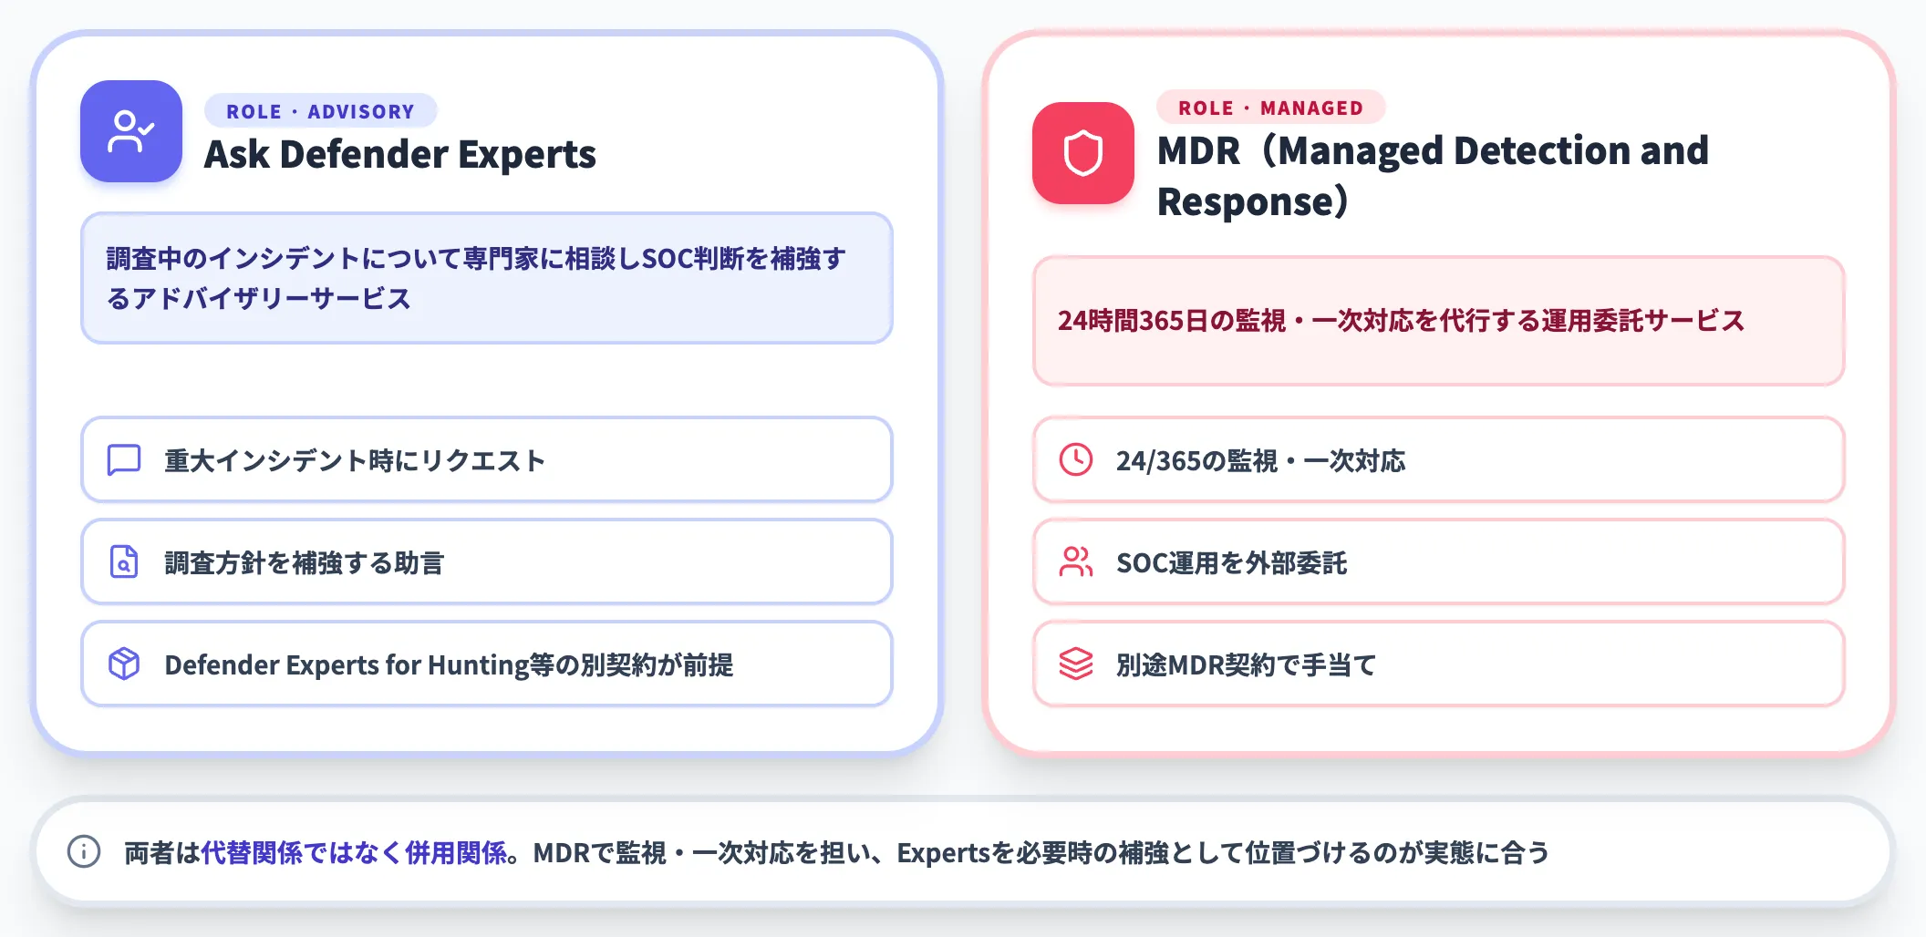Click the Ask Defender Experts person-check icon
1926x937 pixels.
[x=131, y=131]
